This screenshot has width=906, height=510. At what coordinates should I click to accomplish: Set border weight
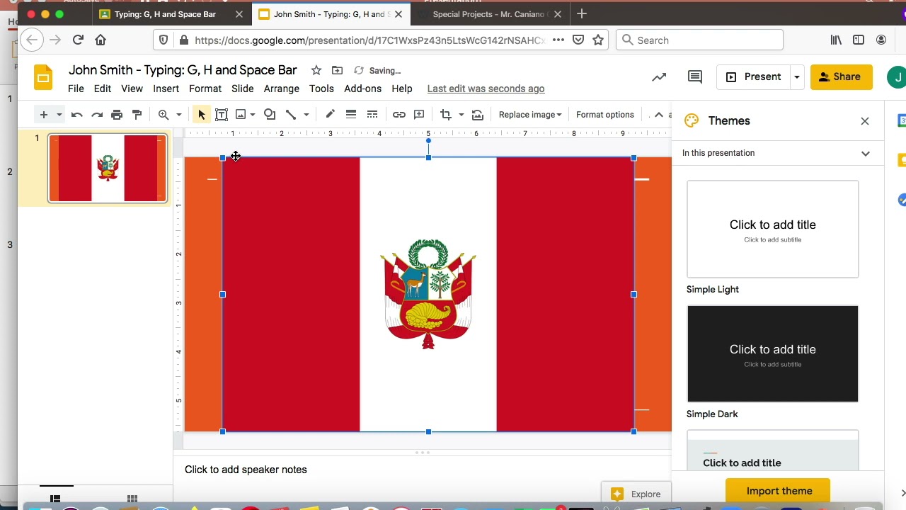(x=351, y=115)
